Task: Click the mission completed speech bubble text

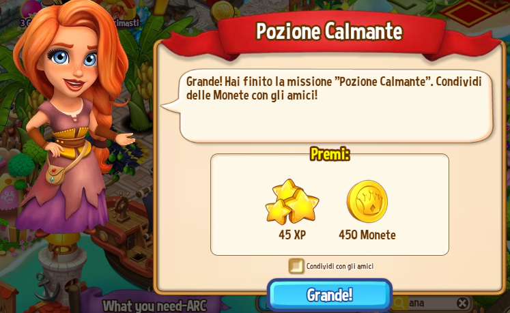Action: [x=334, y=88]
